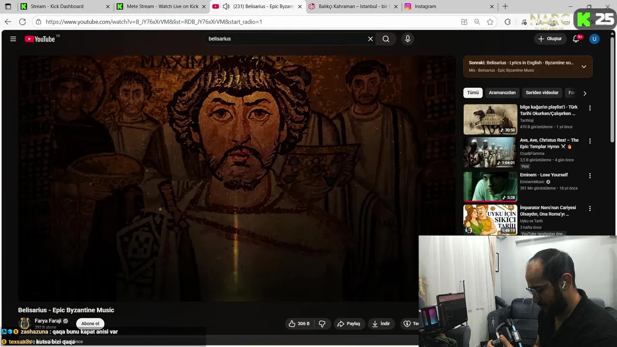Screen dimensions: 617x347
Task: Mute the Belisarius tab audio icon
Action: [226, 7]
